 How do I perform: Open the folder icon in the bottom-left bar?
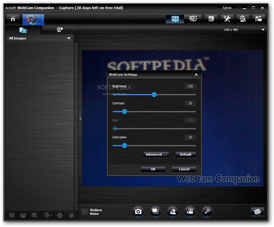pyautogui.click(x=23, y=215)
